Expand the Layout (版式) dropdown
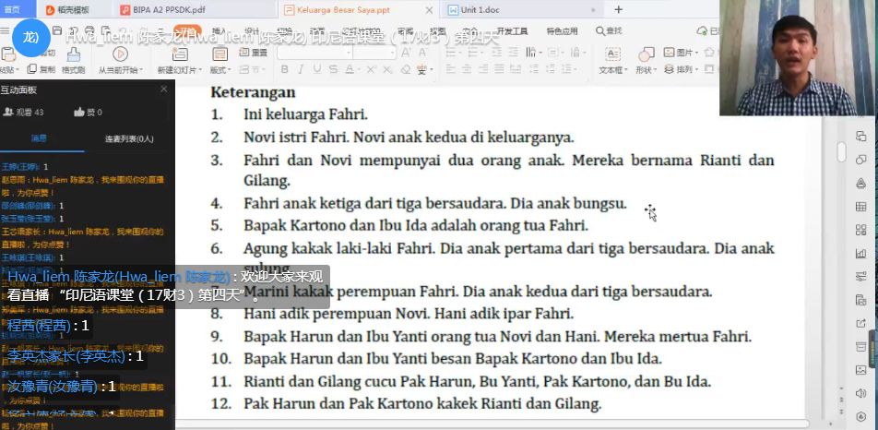 click(220, 70)
